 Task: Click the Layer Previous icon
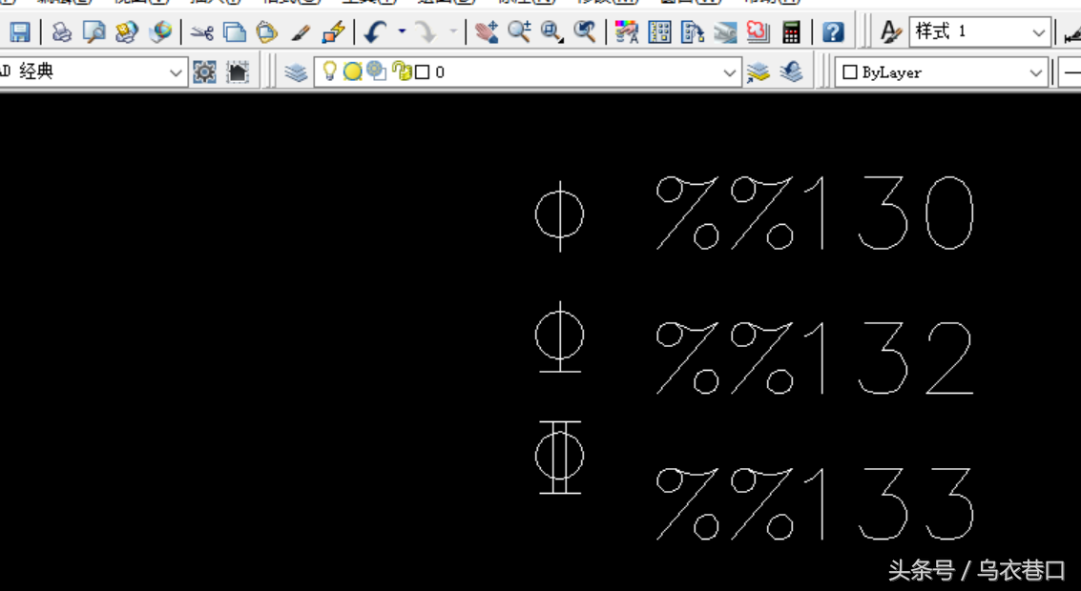pyautogui.click(x=792, y=71)
